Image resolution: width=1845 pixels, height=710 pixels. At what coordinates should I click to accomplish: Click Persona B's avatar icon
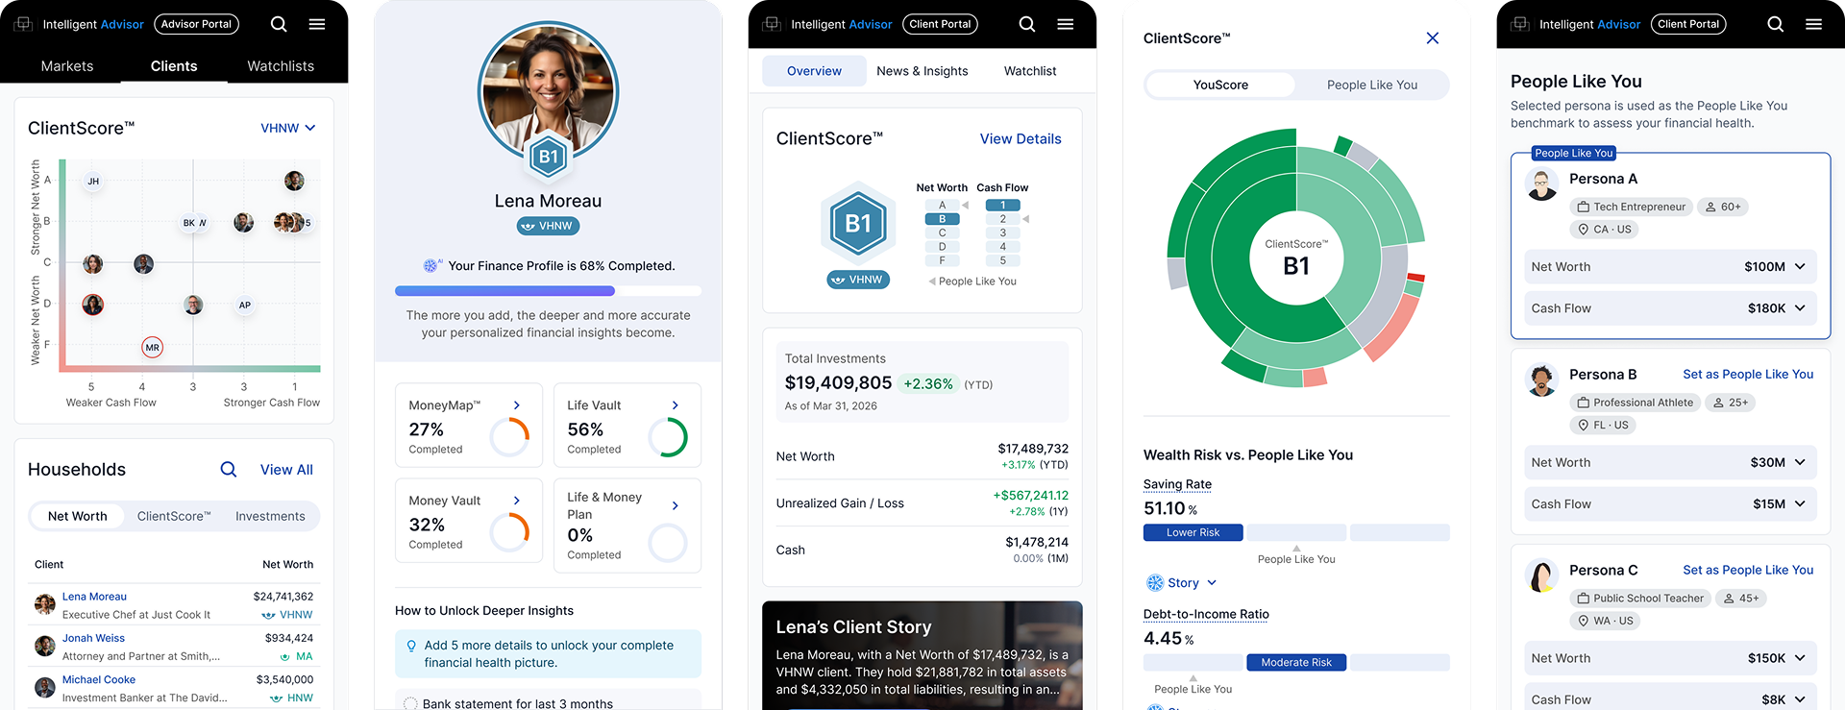[x=1542, y=380]
